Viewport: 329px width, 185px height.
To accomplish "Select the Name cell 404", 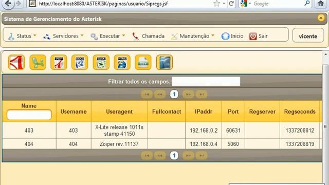I will click(x=29, y=144).
